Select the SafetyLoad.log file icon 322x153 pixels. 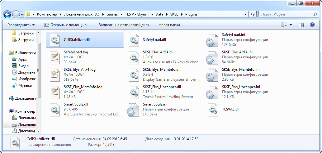tap(55, 57)
